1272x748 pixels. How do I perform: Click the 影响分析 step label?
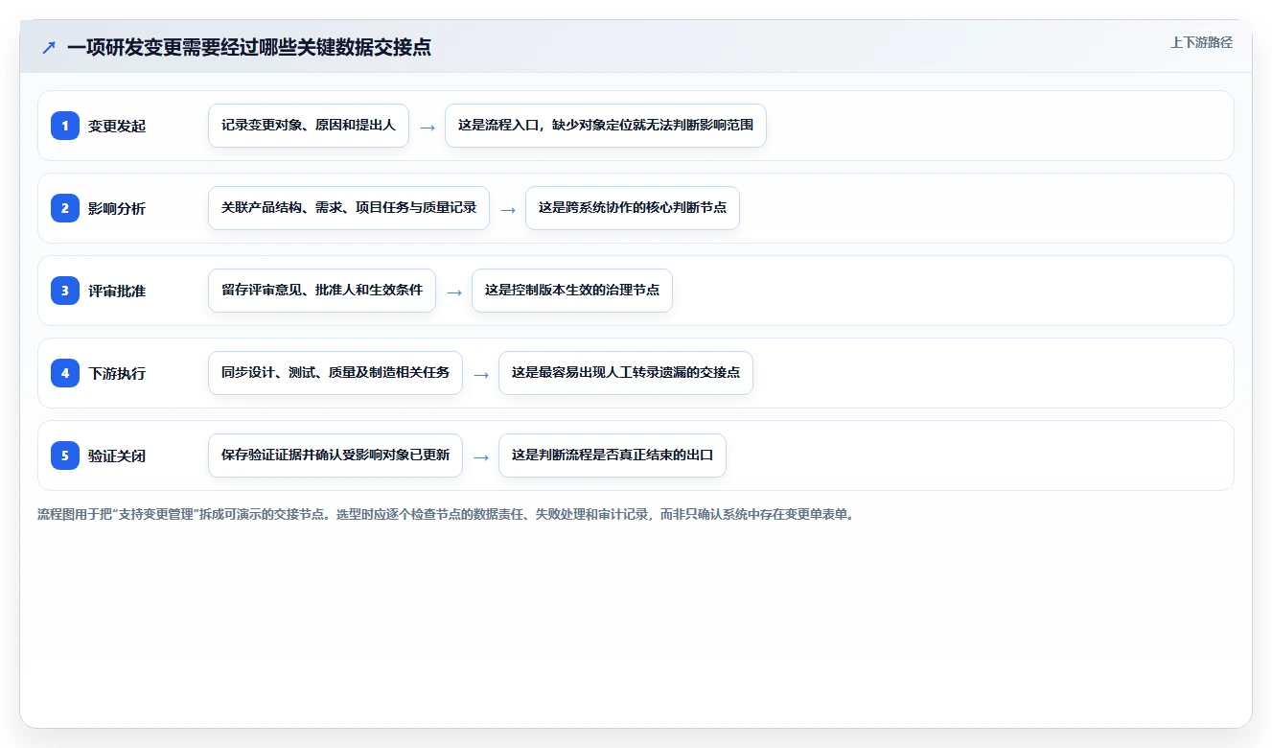pyautogui.click(x=117, y=208)
